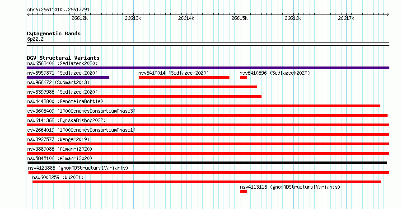Open variant label nsv5845106 (Almarri2020)
Screen dimensions: 402x209
pyautogui.click(x=60, y=158)
